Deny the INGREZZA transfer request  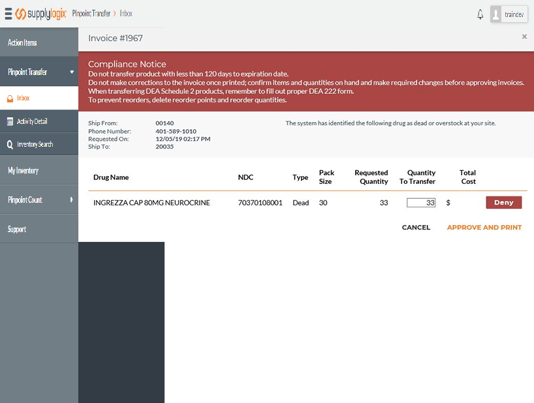(503, 203)
